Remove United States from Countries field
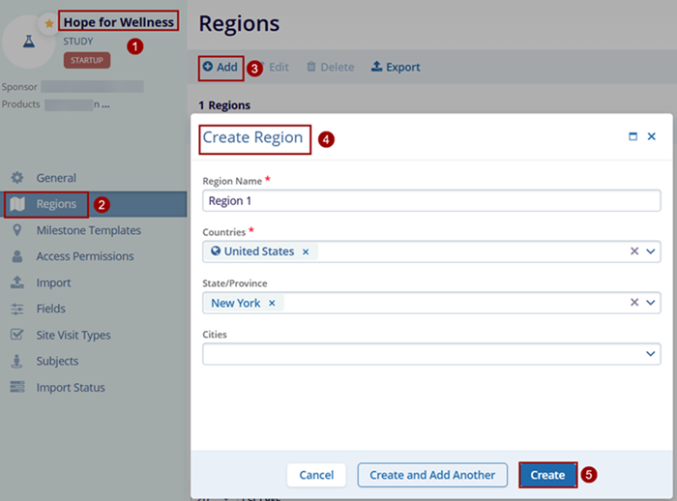 tap(306, 251)
